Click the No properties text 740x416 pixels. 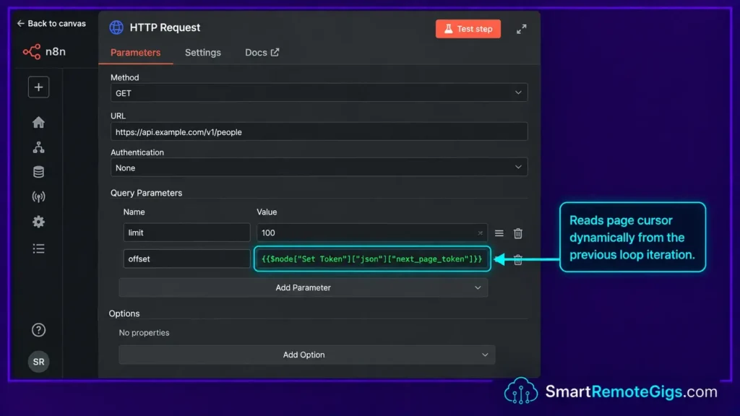[144, 332]
